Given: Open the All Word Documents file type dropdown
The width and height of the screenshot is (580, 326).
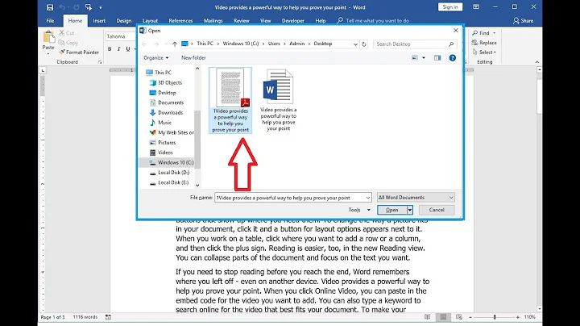Looking at the screenshot, I should (416, 198).
